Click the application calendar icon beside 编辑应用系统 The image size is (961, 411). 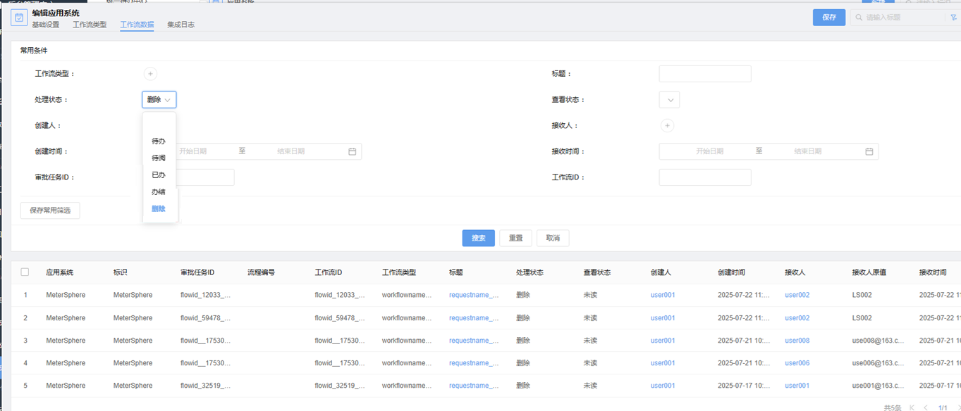point(19,18)
